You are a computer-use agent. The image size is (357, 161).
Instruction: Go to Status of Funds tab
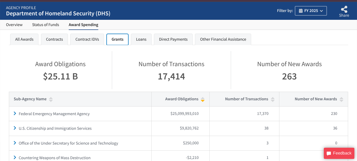click(45, 25)
